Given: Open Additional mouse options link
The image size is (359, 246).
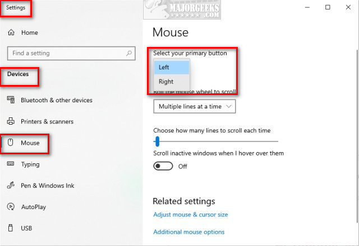Looking at the screenshot, I should pos(188,232).
